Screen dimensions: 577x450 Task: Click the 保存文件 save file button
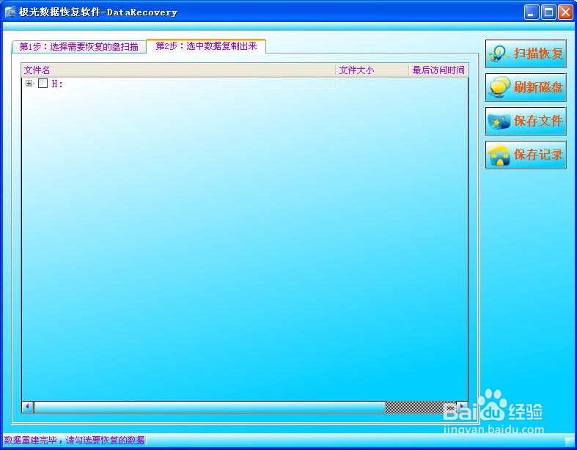pos(526,121)
